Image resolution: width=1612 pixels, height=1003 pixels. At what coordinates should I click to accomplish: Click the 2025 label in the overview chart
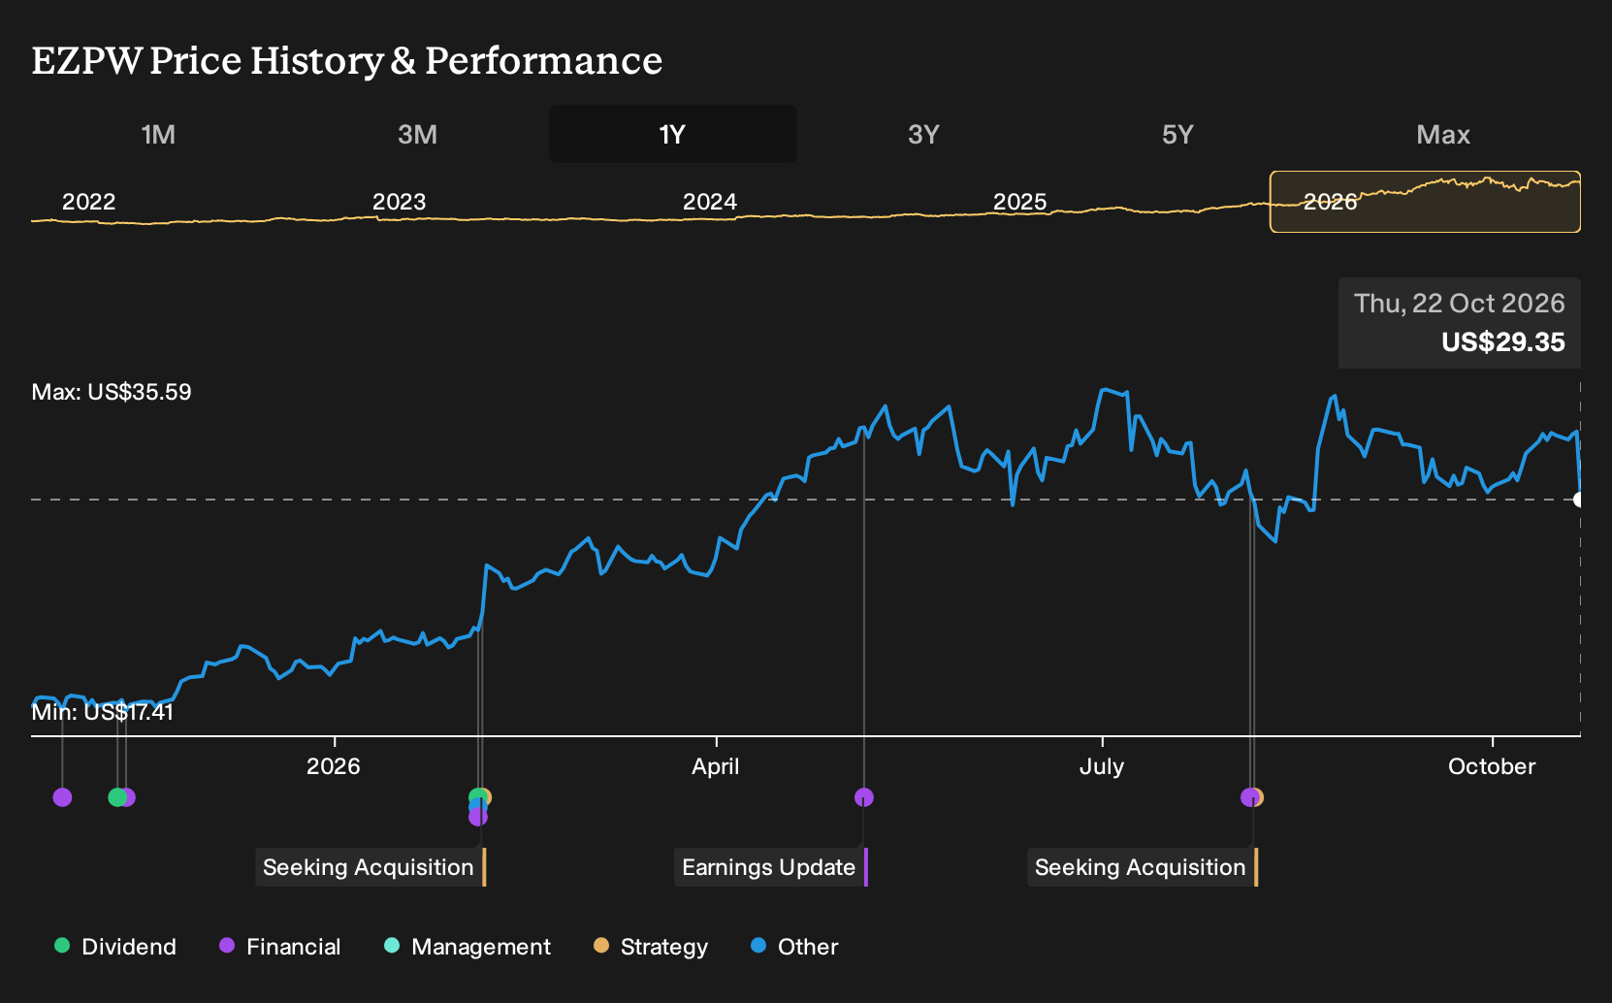[x=1019, y=202]
